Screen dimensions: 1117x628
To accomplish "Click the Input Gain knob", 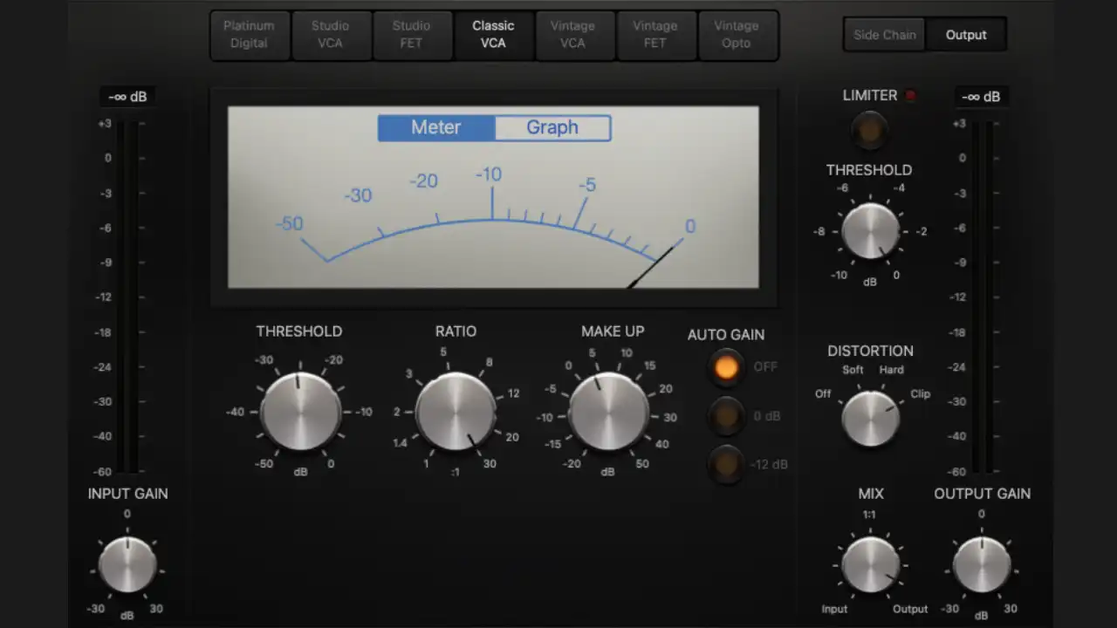I will (x=127, y=567).
